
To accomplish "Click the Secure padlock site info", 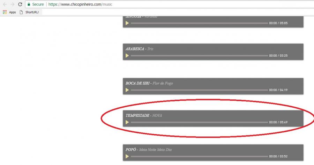I will [x=36, y=4].
